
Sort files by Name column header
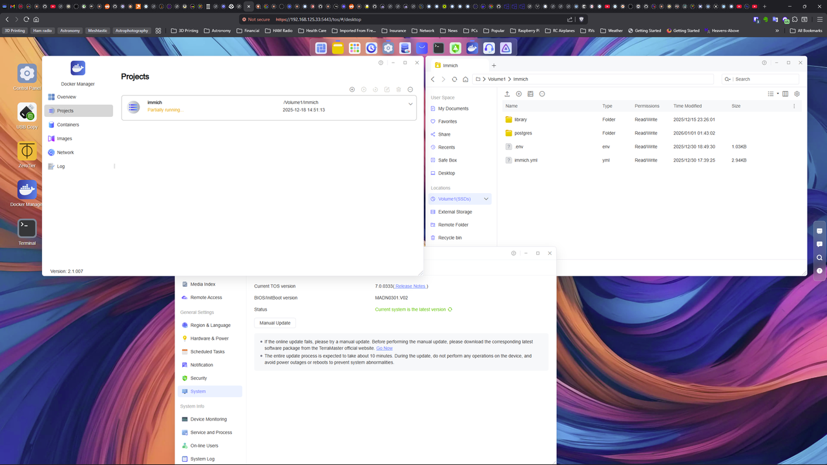(511, 106)
